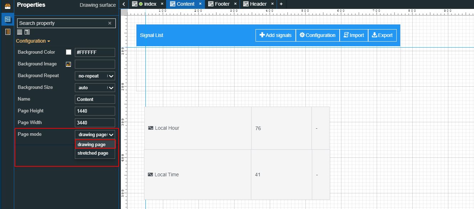Image resolution: width=474 pixels, height=209 pixels.
Task: Collapse the side panel with left chevron
Action: [124, 4]
